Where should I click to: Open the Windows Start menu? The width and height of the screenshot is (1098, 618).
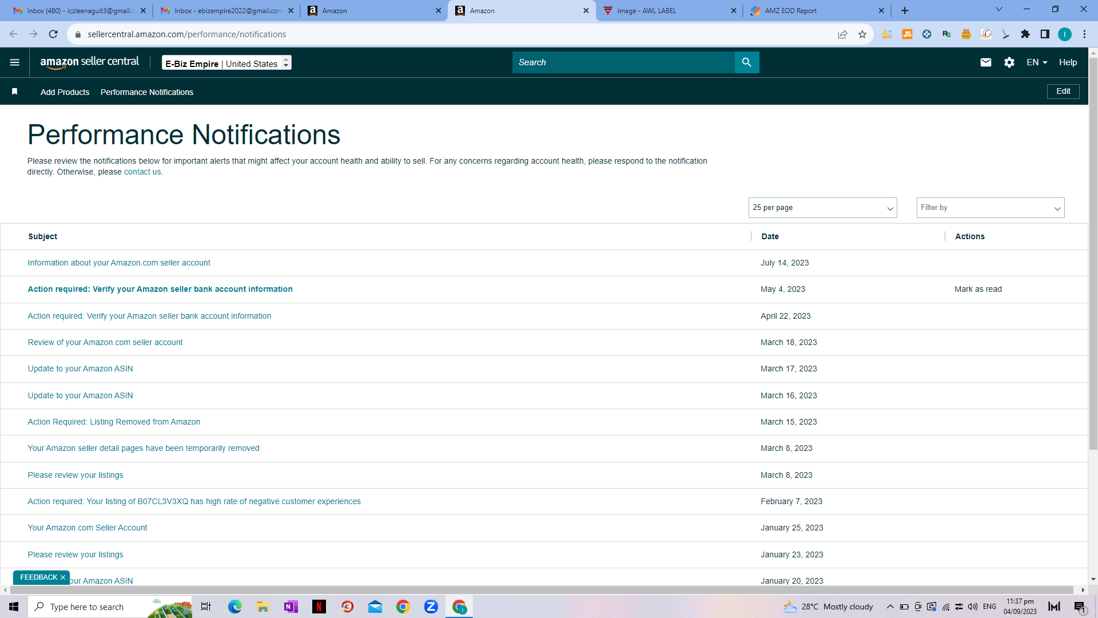[x=14, y=607]
